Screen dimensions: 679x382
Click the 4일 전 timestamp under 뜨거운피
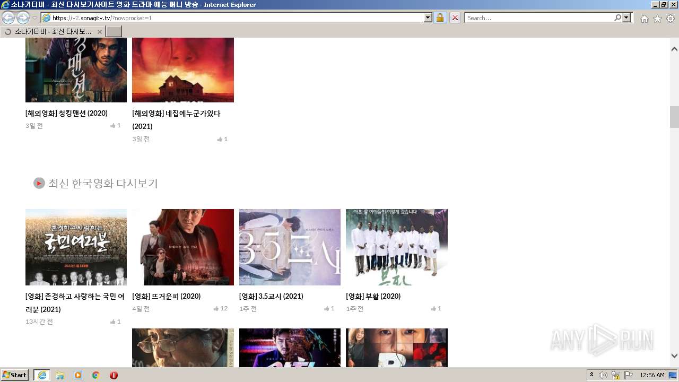141,309
